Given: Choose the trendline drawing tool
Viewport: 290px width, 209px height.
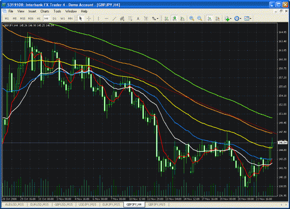Looking at the screenshot, I should pyautogui.click(x=114, y=19).
